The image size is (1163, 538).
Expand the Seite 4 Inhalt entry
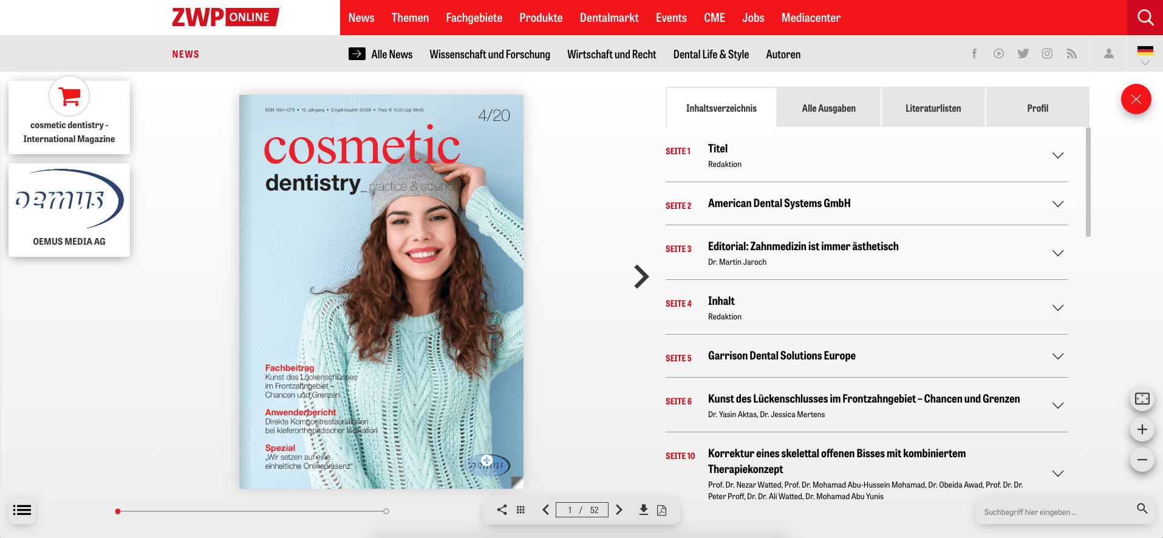[x=1058, y=308]
